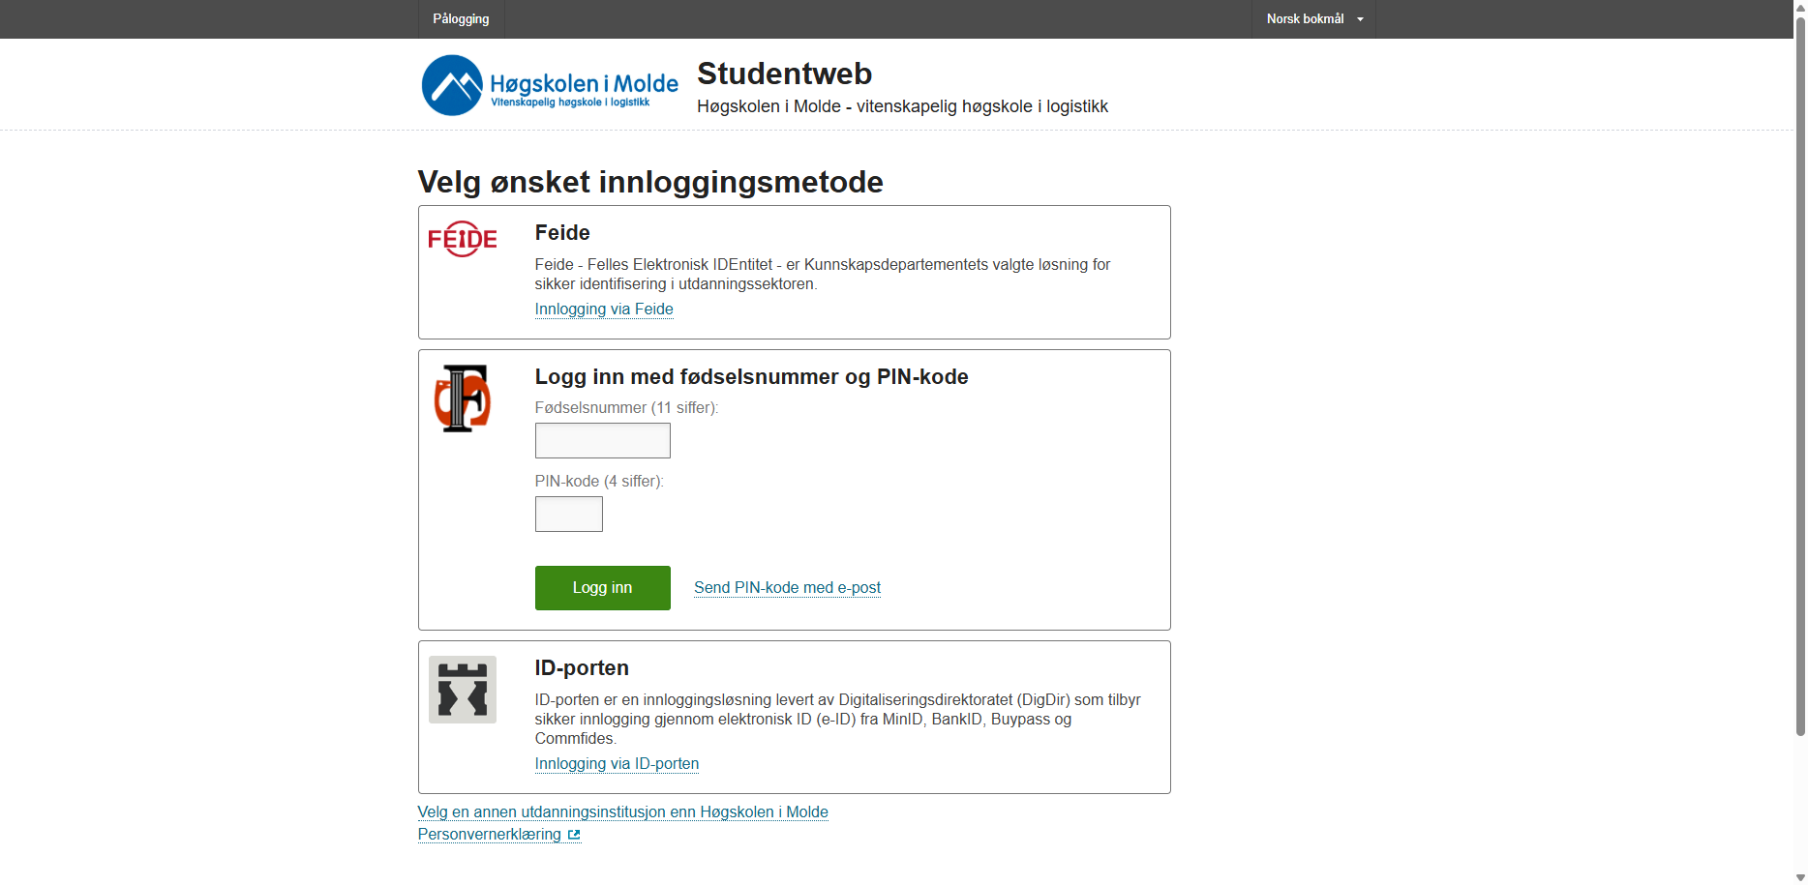Open the Norsk bokmål language dropdown
Image resolution: width=1808 pixels, height=885 pixels.
pos(1313,19)
